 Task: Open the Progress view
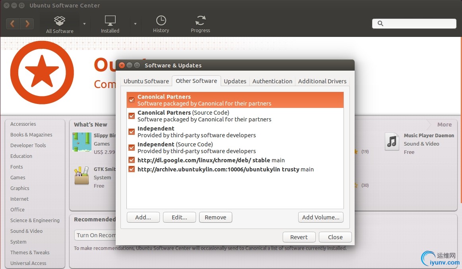[x=200, y=25]
